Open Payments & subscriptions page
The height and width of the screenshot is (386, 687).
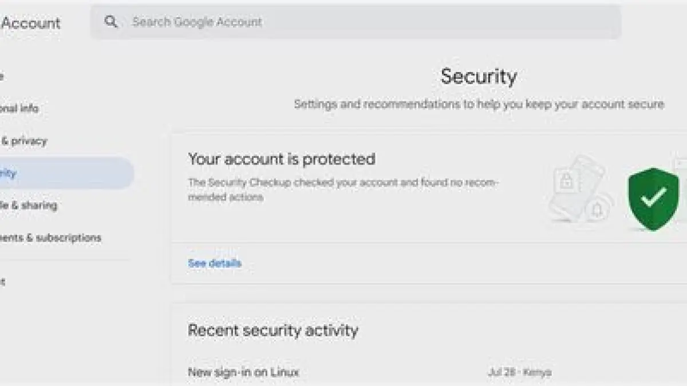[x=50, y=238]
